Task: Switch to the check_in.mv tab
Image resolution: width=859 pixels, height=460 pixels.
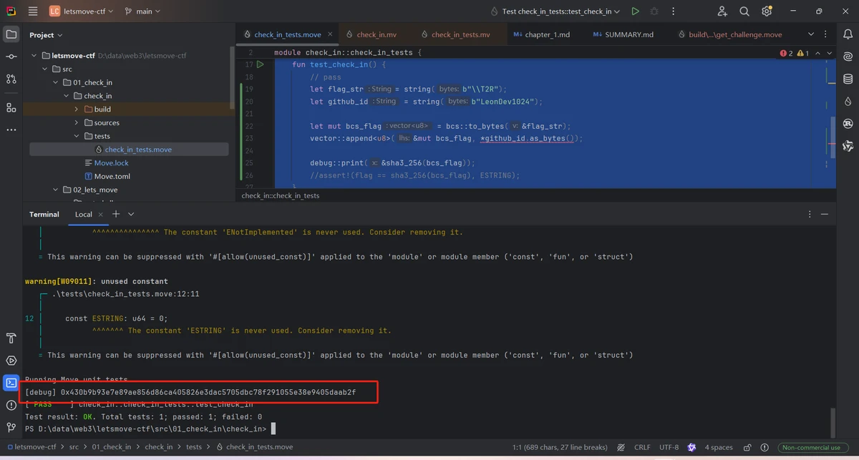Action: [377, 34]
